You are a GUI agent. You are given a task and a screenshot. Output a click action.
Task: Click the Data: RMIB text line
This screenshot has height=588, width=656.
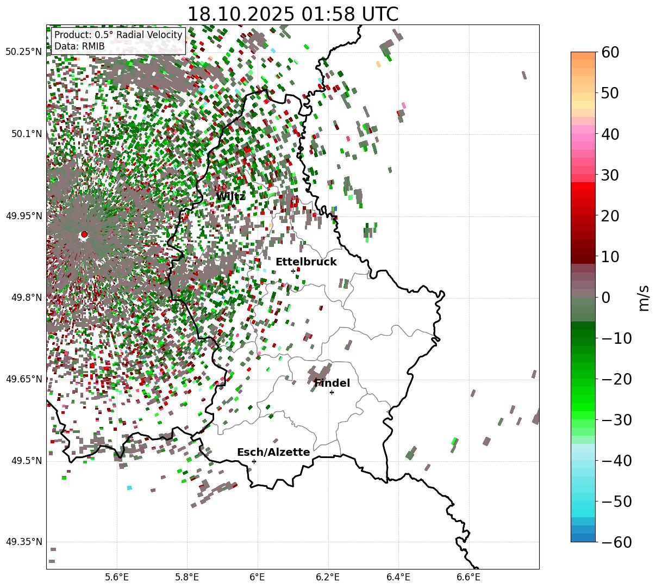coord(79,46)
